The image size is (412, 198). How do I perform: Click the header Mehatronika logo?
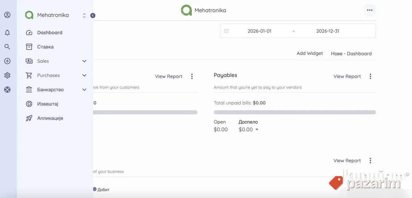(186, 10)
